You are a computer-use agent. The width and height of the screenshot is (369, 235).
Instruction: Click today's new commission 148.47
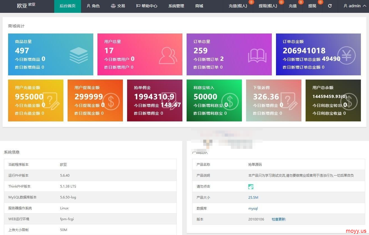171,105
